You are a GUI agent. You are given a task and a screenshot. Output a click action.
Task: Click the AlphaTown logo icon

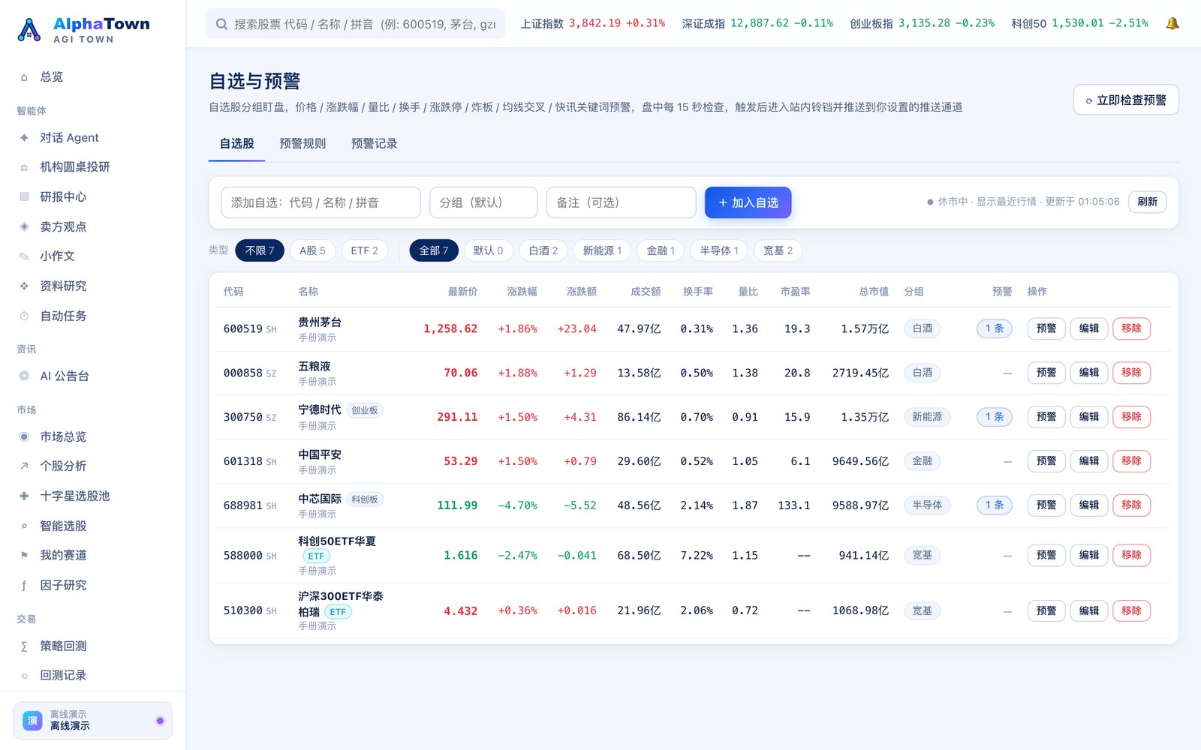point(29,30)
